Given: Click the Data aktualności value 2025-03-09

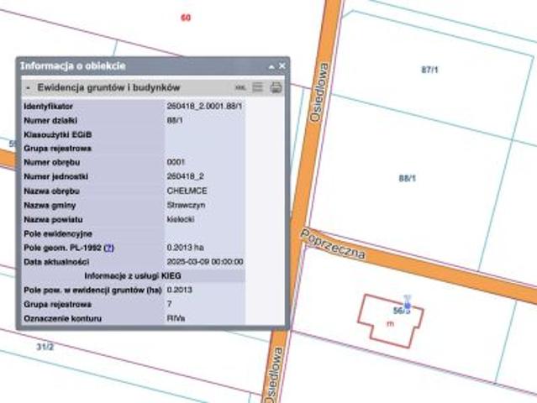Looking at the screenshot, I should 205,262.
